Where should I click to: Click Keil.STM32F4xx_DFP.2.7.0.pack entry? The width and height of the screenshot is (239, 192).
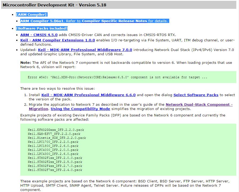point(55,166)
